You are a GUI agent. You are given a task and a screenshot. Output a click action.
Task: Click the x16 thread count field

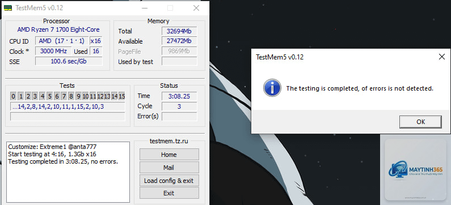click(96, 41)
